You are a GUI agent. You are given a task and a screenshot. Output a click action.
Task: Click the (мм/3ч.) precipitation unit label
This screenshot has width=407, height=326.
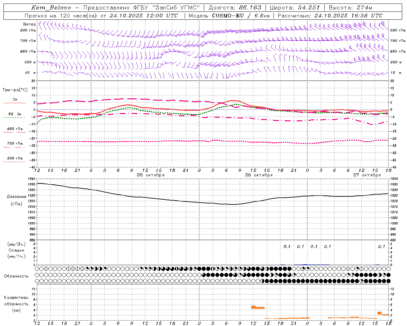pyautogui.click(x=17, y=244)
